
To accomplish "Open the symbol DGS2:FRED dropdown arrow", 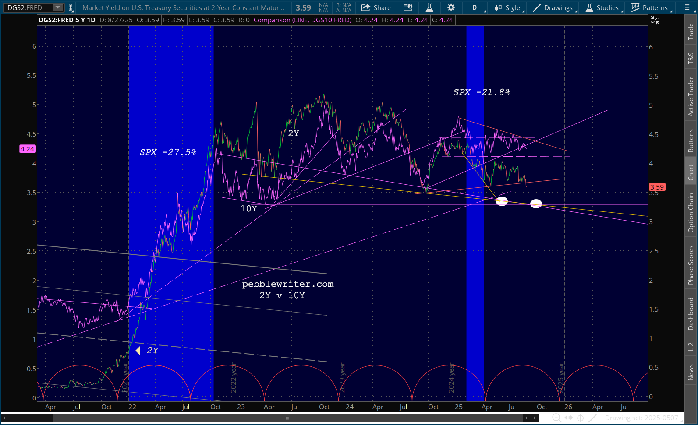I will (x=57, y=7).
